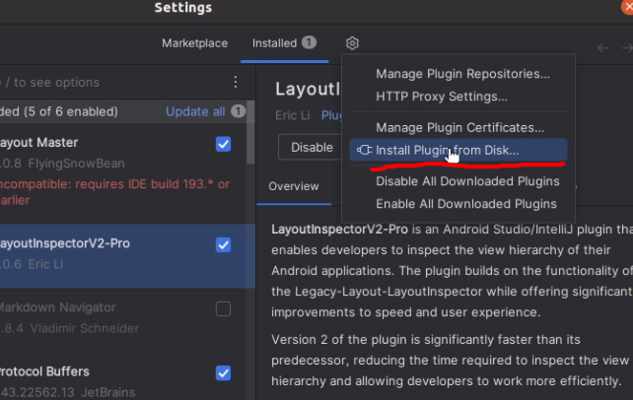Enable the Markdown Navigator plugin checkbox
Viewport: 633px width, 400px height.
click(223, 309)
